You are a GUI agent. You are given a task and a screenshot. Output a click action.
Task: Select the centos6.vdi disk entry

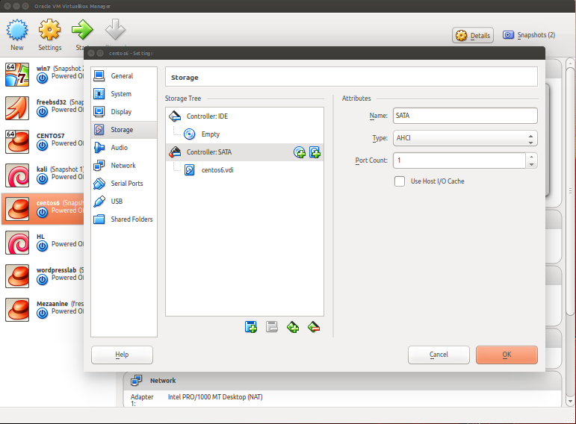pos(219,170)
